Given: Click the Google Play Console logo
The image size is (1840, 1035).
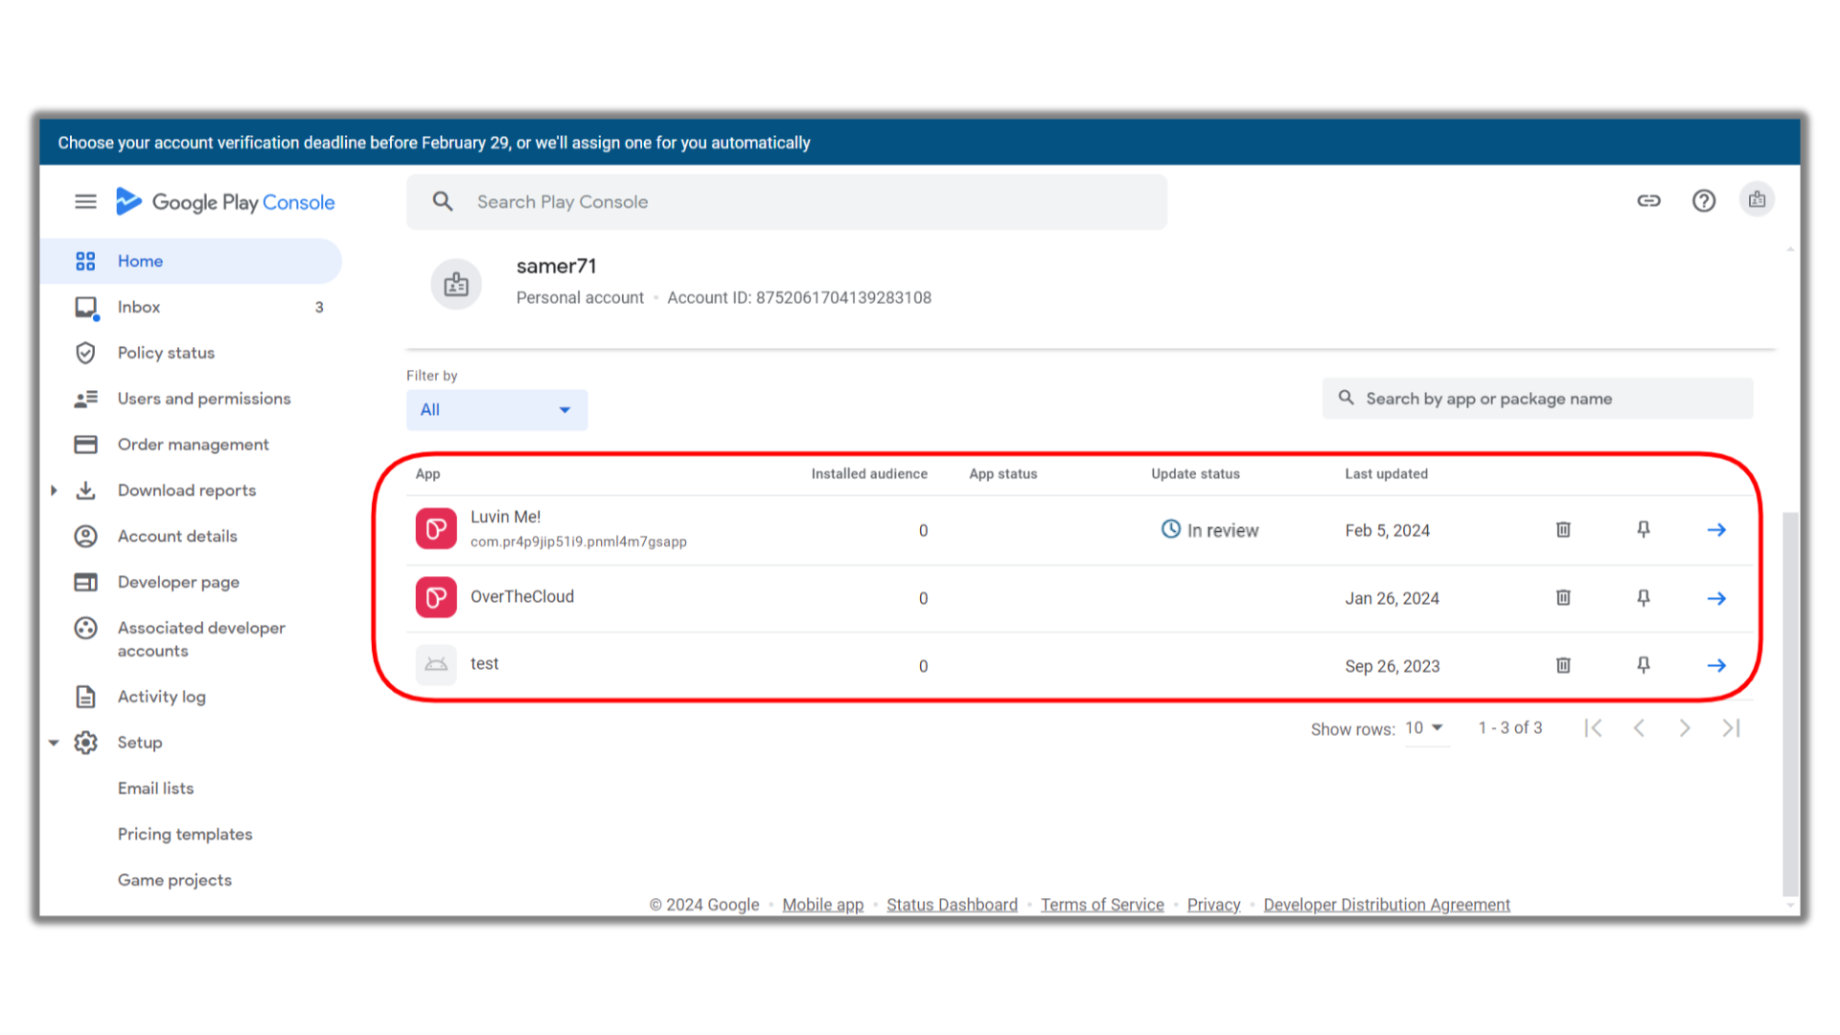Looking at the screenshot, I should [225, 201].
